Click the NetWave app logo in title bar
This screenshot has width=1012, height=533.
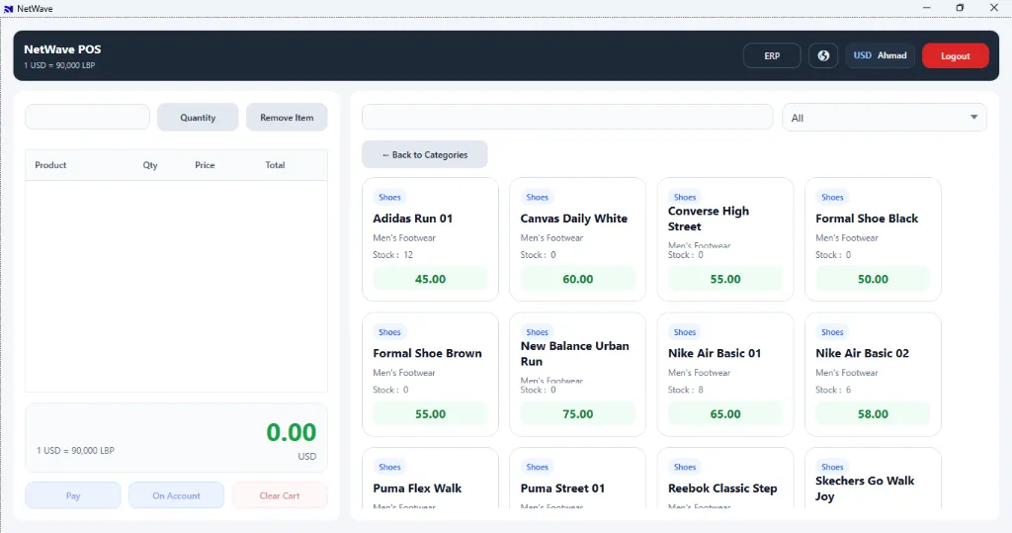[x=8, y=8]
